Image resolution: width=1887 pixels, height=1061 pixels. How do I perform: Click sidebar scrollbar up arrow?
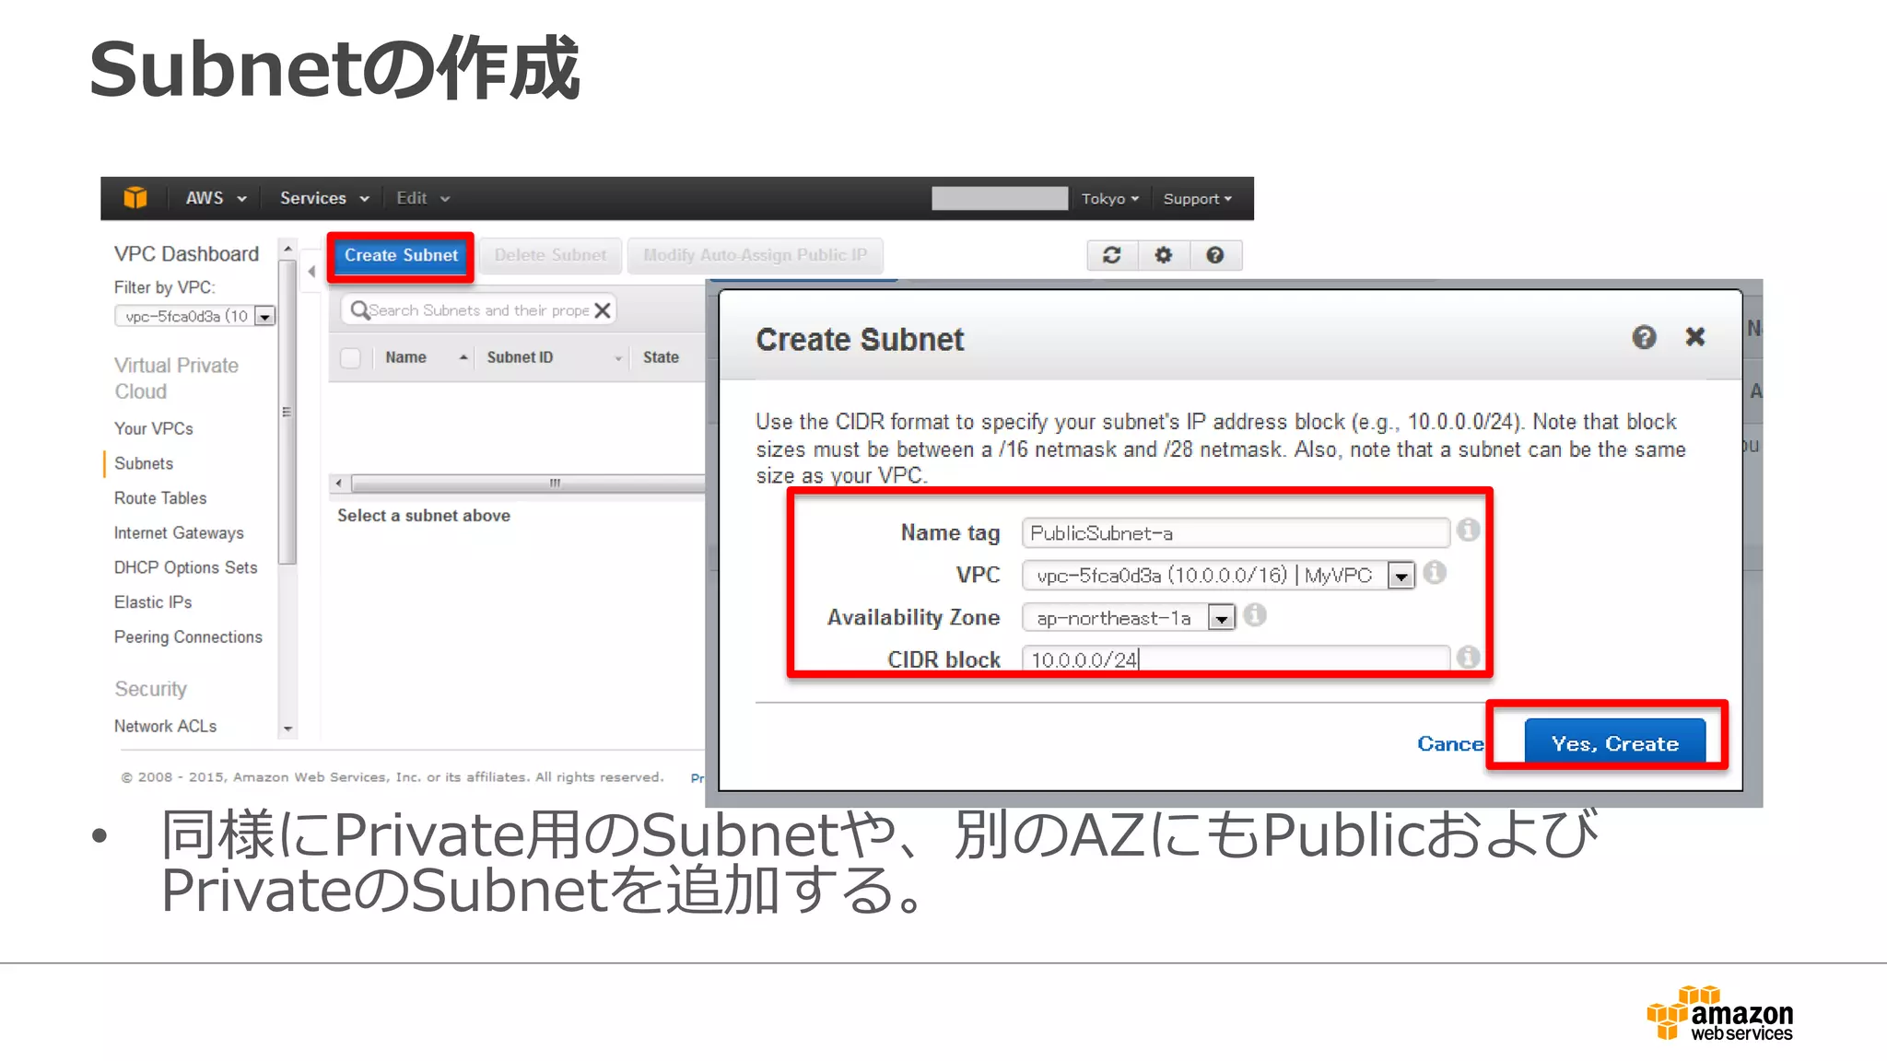coord(287,249)
